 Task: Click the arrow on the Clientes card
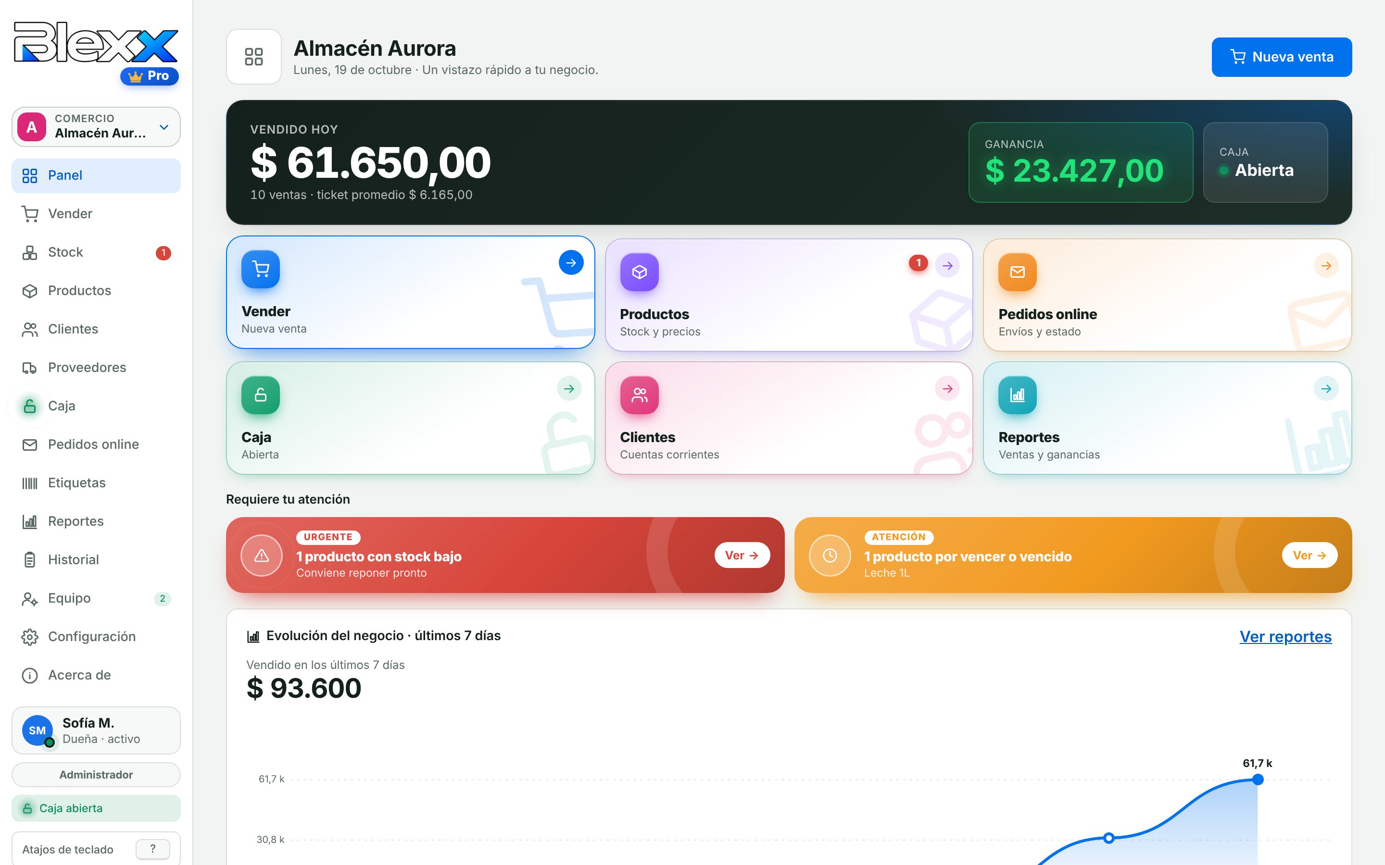pyautogui.click(x=947, y=388)
